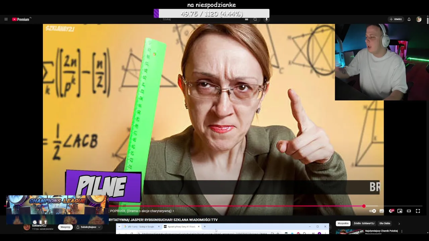The width and height of the screenshot is (429, 241).
Task: Switch to miniplayer mode
Action: click(x=400, y=211)
